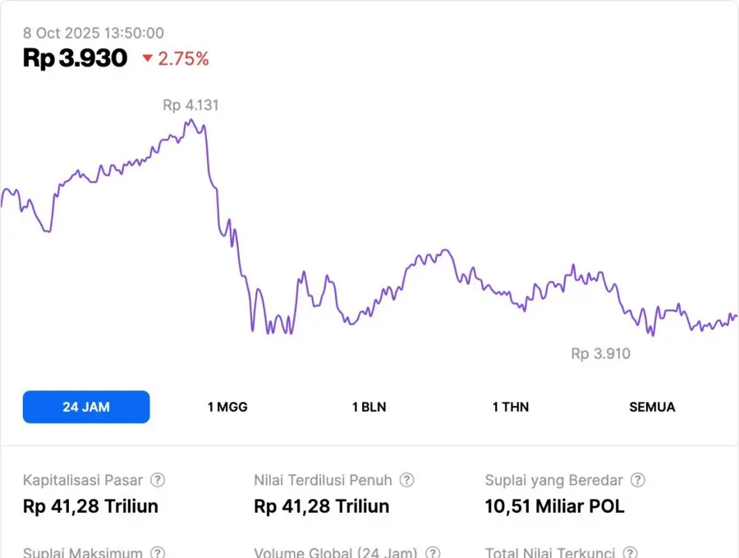The height and width of the screenshot is (558, 739).
Task: Click the 8 Oct 2025 timestamp
Action: click(93, 33)
